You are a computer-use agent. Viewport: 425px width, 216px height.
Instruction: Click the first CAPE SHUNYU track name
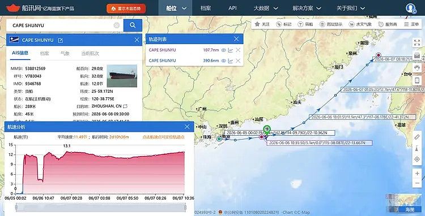coord(163,50)
